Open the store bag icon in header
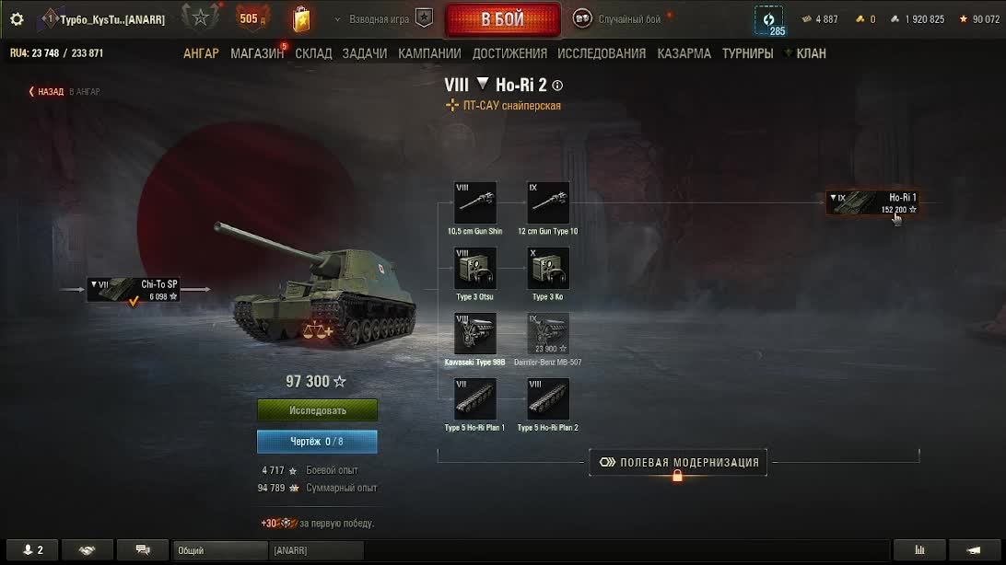 [301, 19]
